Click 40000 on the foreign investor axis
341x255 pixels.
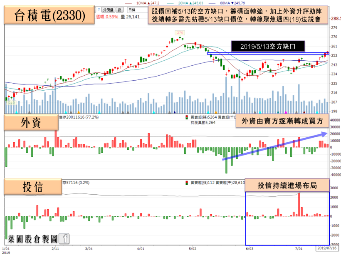(335, 120)
